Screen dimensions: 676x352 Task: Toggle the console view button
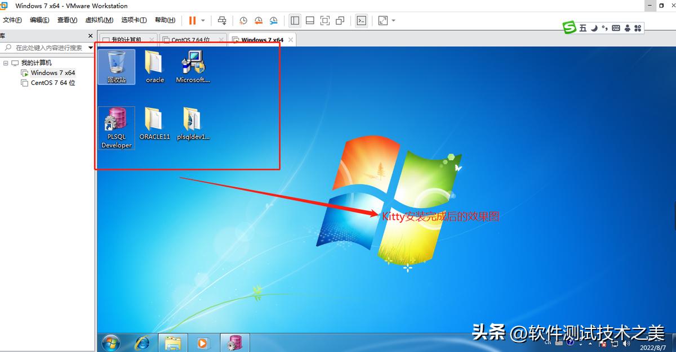(361, 20)
